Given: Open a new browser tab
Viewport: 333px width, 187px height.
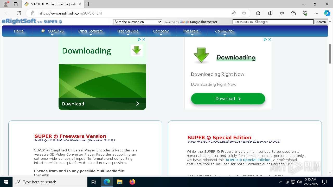Looking at the screenshot, I should point(89,4).
